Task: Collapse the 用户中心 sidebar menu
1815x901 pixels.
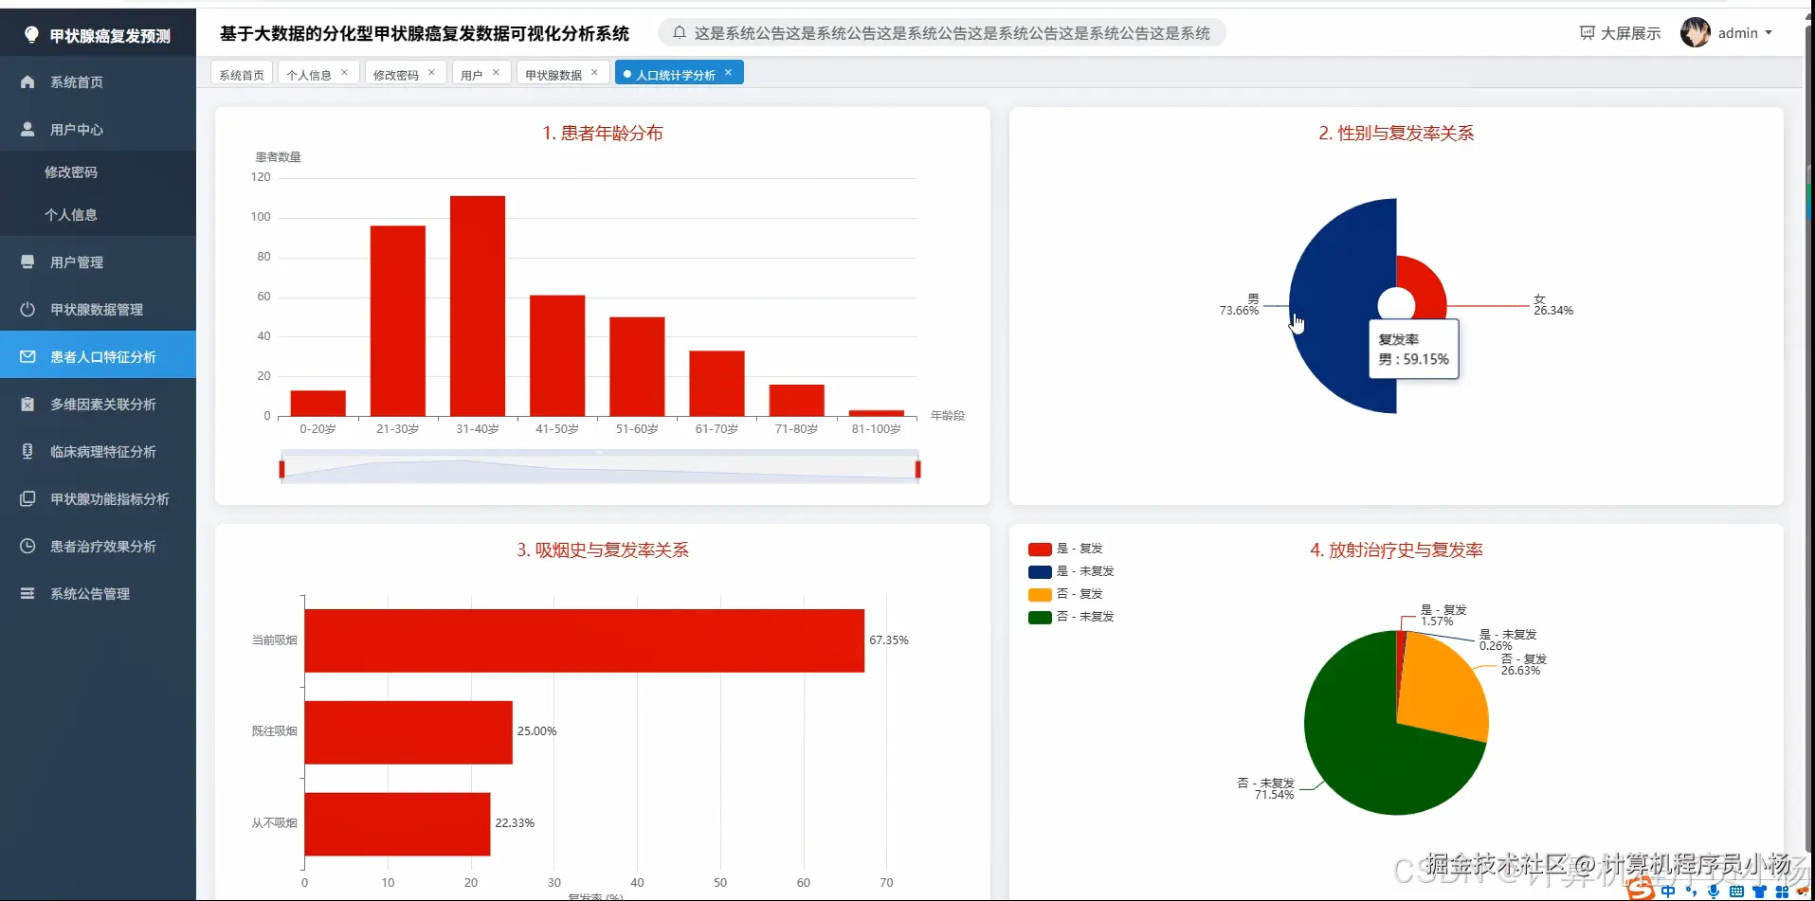Action: tap(98, 130)
